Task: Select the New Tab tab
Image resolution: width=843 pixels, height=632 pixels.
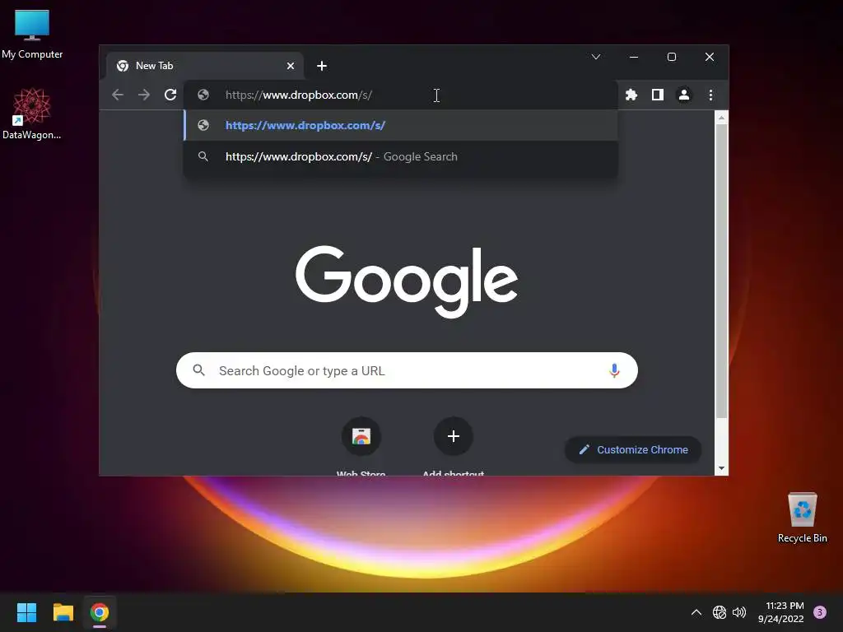Action: click(x=204, y=66)
